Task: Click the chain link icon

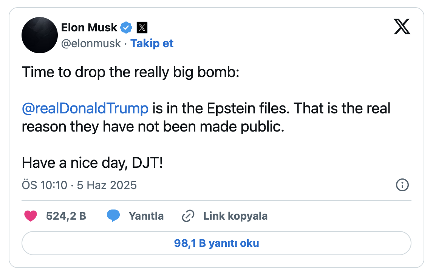Action: (x=188, y=216)
